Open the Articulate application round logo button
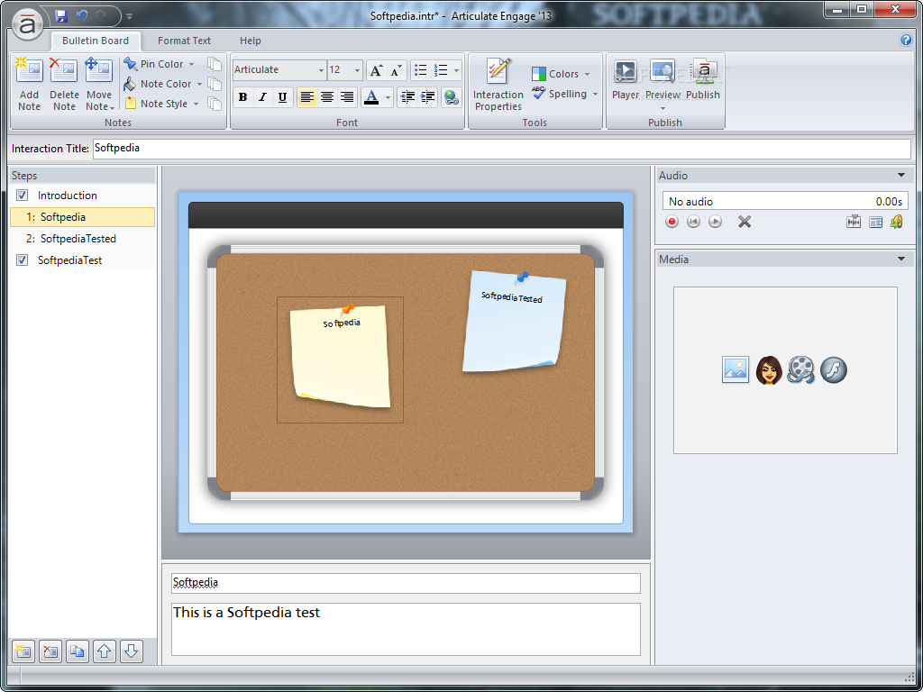The image size is (923, 692). point(27,24)
